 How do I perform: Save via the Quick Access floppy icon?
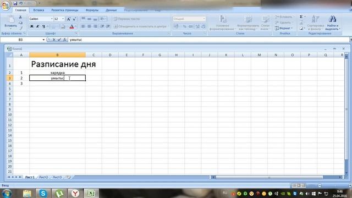[15, 3]
